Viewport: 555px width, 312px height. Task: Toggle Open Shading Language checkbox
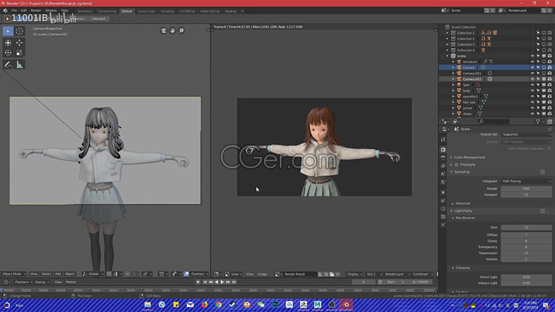click(x=549, y=149)
